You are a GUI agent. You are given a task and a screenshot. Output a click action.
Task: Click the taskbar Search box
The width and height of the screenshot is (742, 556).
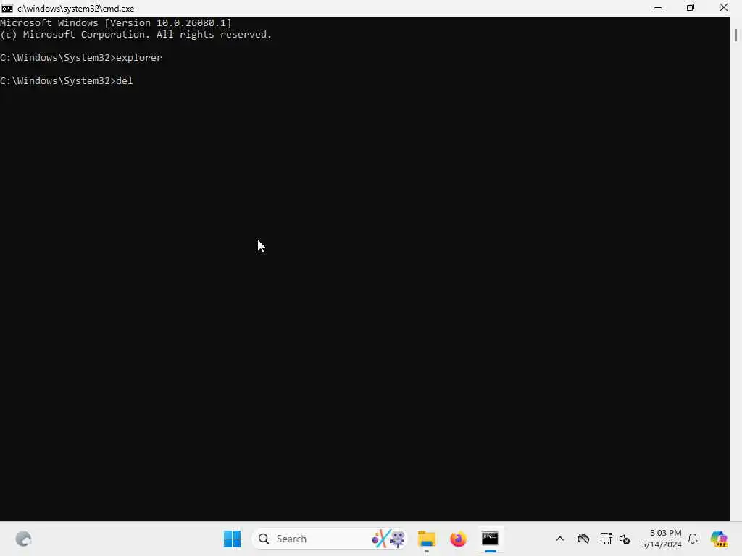330,539
